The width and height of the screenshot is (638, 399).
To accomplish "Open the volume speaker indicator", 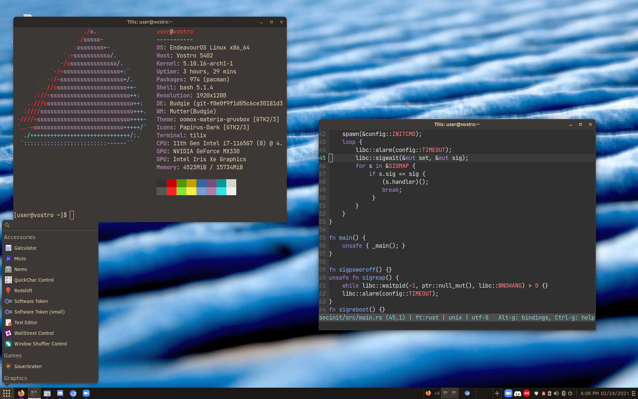I will click(556, 393).
